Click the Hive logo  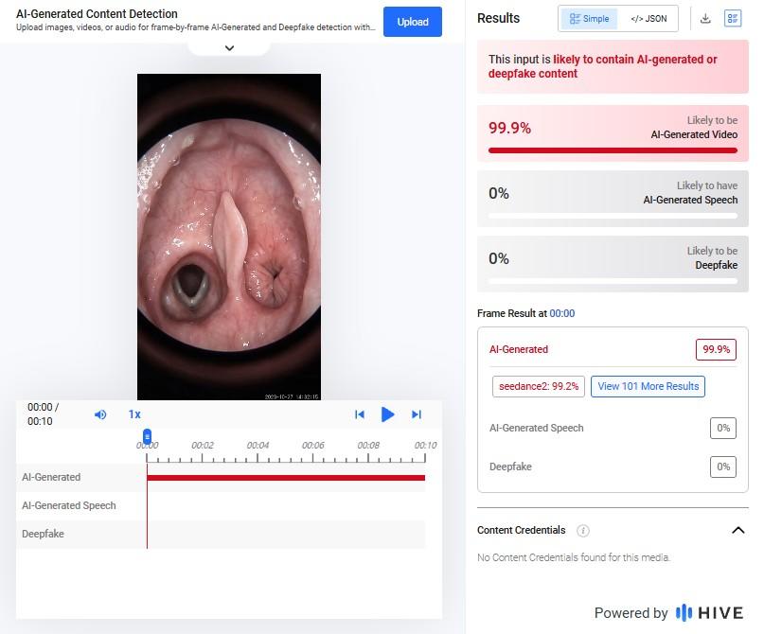coord(709,612)
